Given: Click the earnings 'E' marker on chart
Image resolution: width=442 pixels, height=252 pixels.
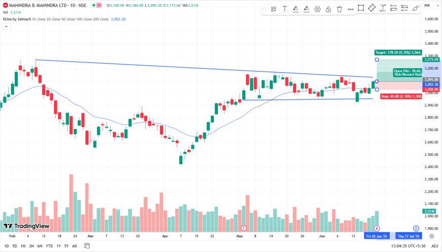Looking at the screenshot, I should click(244, 228).
